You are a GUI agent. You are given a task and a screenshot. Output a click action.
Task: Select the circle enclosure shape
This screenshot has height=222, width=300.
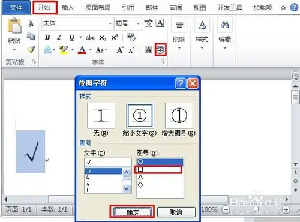160,161
